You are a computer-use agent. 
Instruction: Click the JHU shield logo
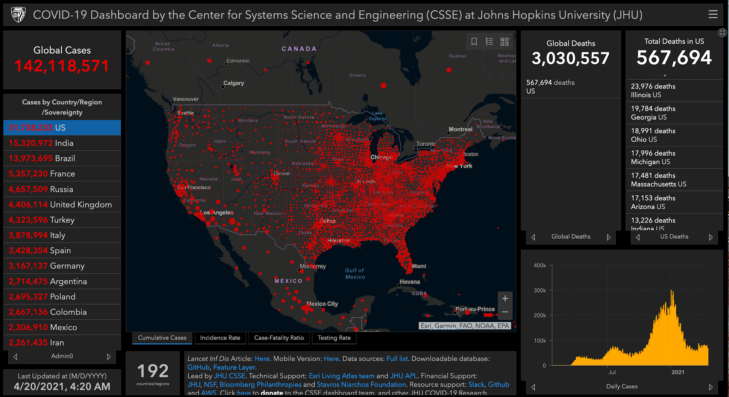point(18,15)
